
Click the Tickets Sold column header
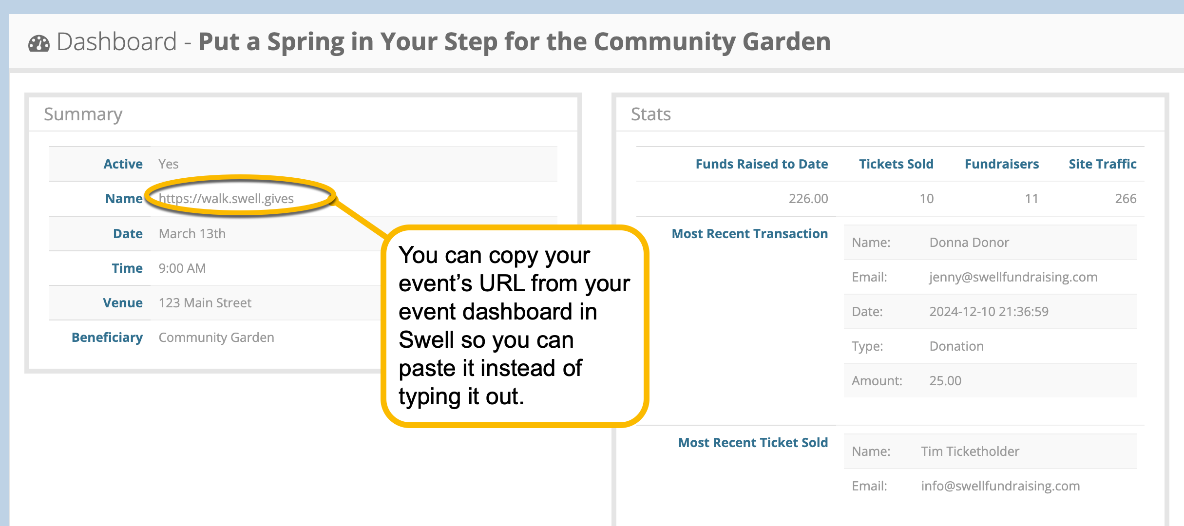tap(896, 164)
